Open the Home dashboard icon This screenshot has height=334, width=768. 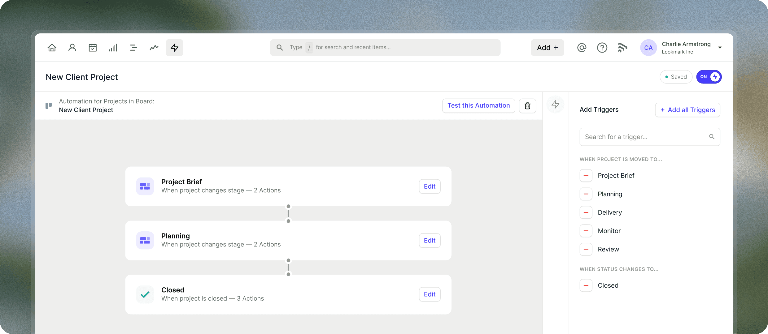[x=52, y=47]
